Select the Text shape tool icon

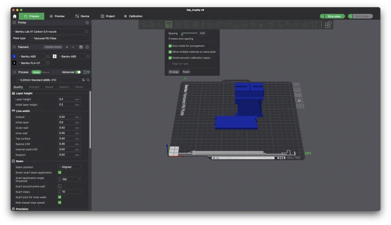280,24
